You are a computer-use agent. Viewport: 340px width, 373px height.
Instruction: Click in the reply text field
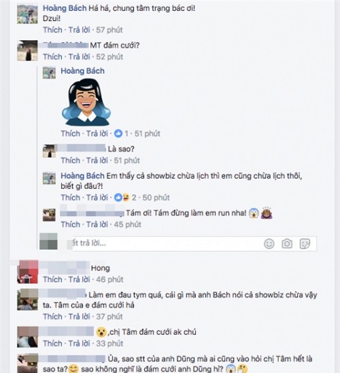[x=167, y=244]
